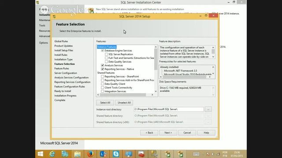Open Advanced in the Installation Center sidebar
The image size is (282, 158).
pyautogui.click(x=45, y=36)
